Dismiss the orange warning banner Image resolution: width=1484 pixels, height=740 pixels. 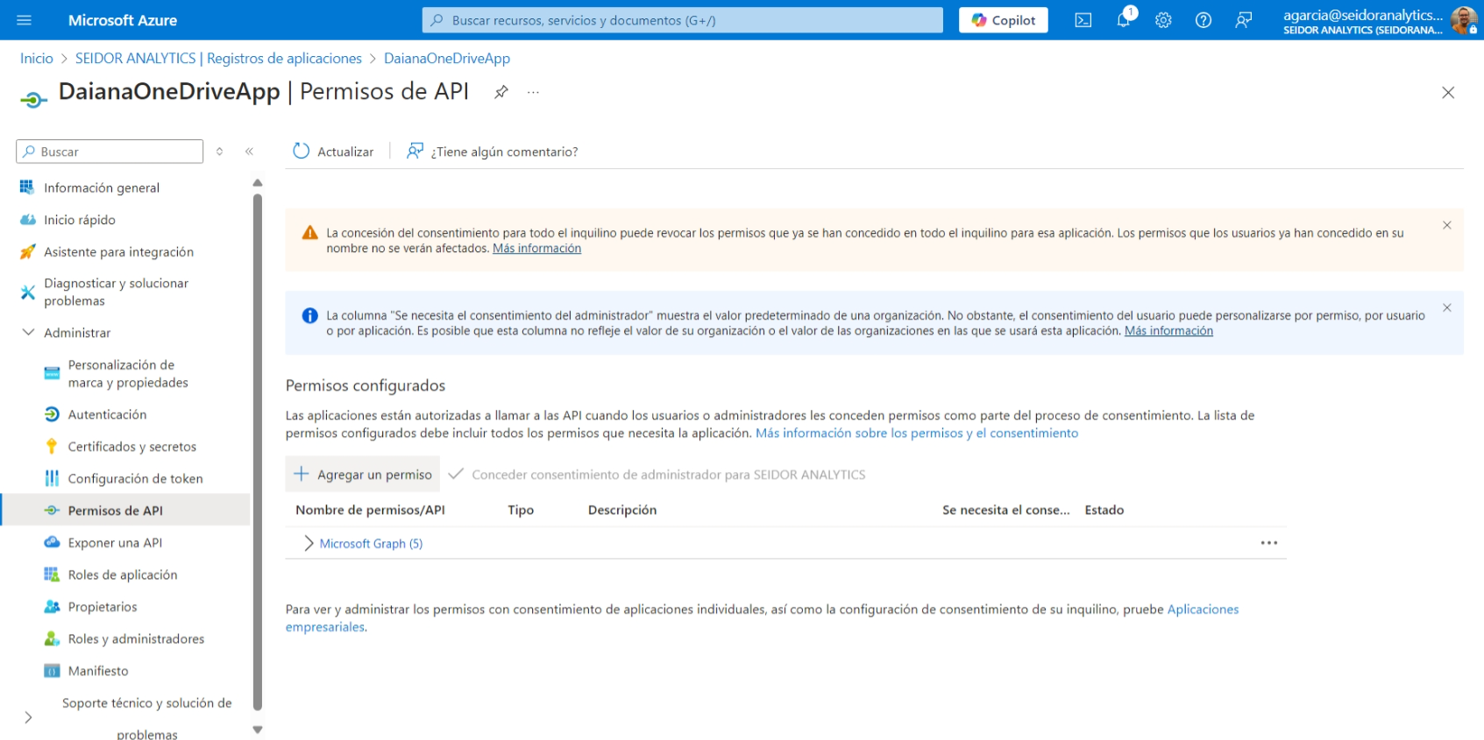pyautogui.click(x=1446, y=225)
